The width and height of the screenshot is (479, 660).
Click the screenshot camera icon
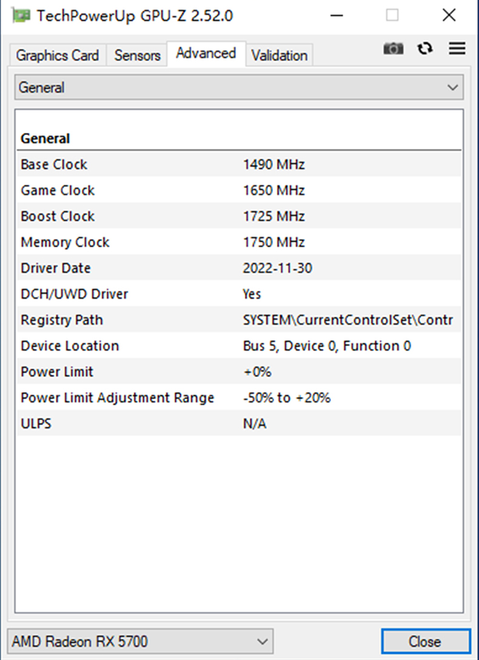pyautogui.click(x=394, y=49)
